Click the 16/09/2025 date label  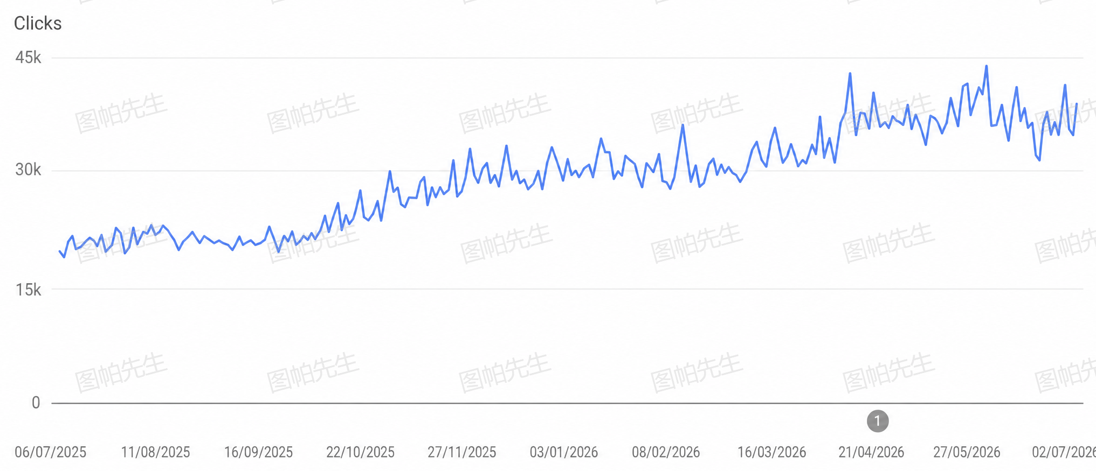click(258, 452)
